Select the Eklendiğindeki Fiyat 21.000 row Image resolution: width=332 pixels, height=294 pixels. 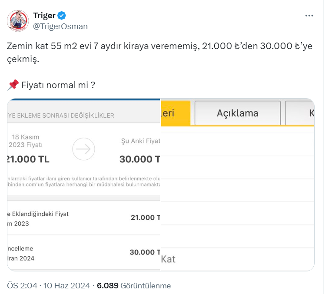(83, 218)
